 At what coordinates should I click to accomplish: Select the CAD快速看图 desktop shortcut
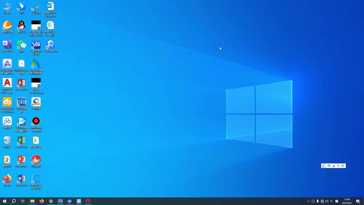coord(22,105)
